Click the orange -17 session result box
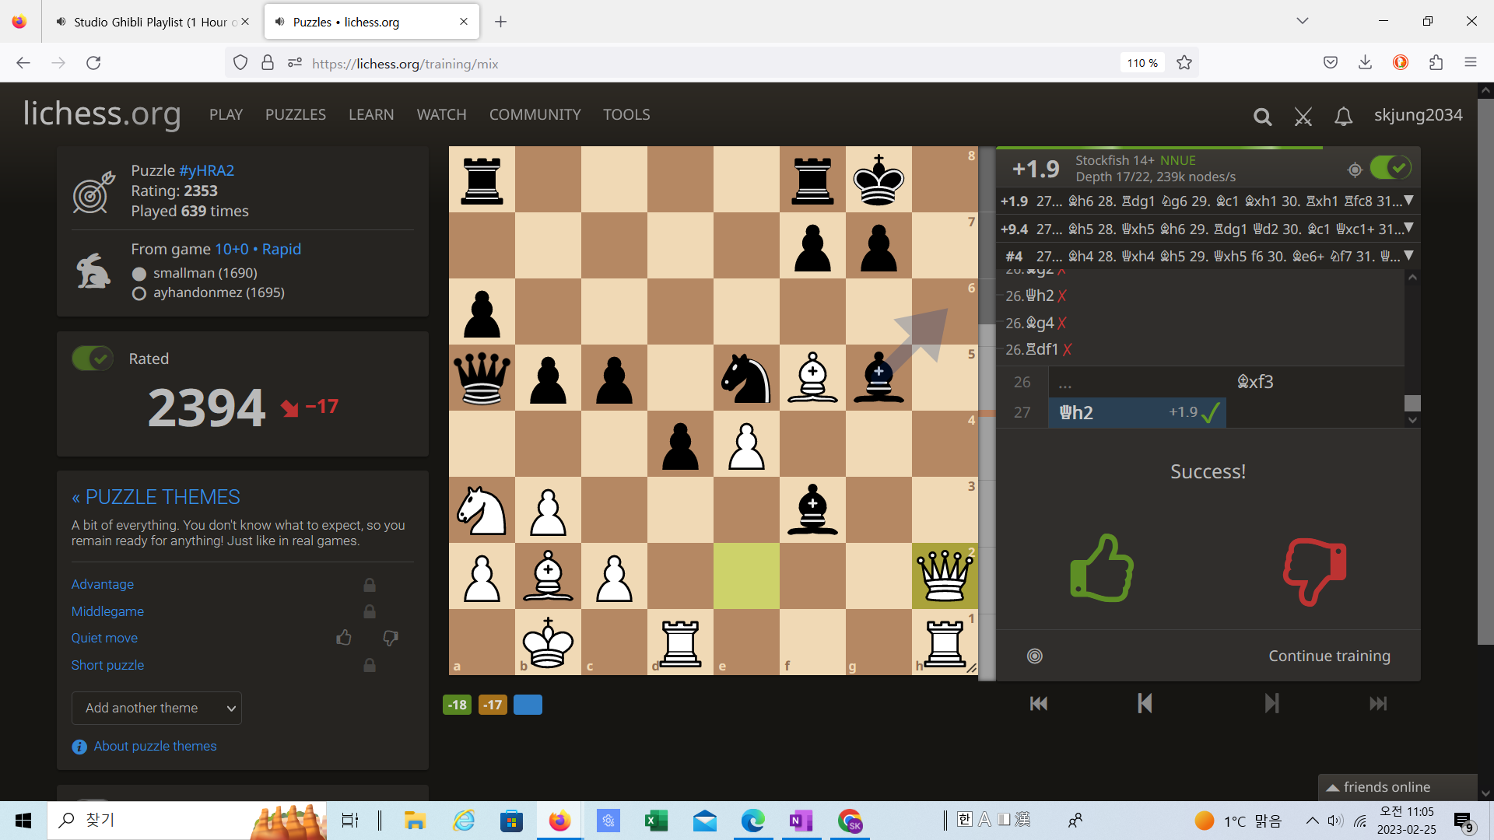This screenshot has width=1494, height=840. 493,705
